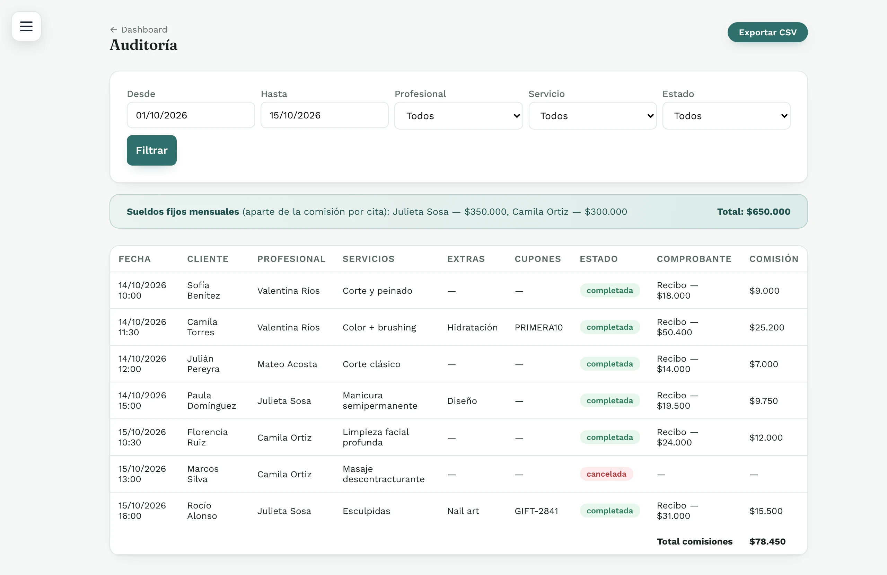Open the hamburger menu

pyautogui.click(x=26, y=26)
